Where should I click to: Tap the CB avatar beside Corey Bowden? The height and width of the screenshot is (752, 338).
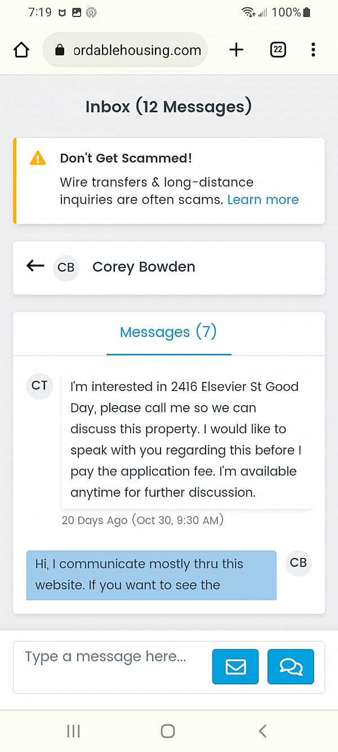(66, 267)
